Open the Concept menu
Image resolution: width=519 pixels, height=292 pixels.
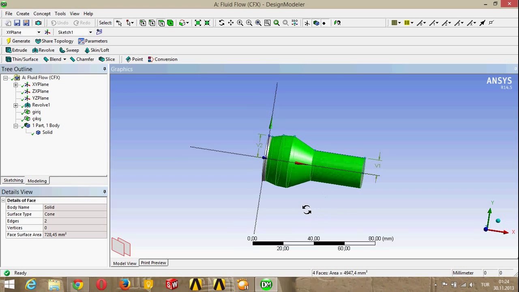coord(42,13)
